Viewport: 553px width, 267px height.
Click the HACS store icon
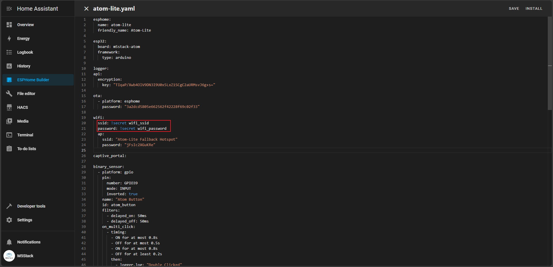click(9, 107)
